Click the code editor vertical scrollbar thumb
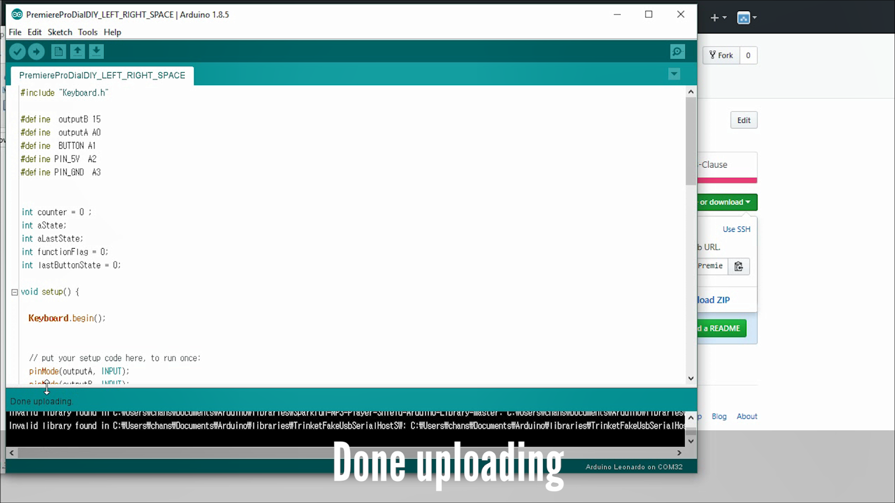This screenshot has width=895, height=503. tap(691, 141)
